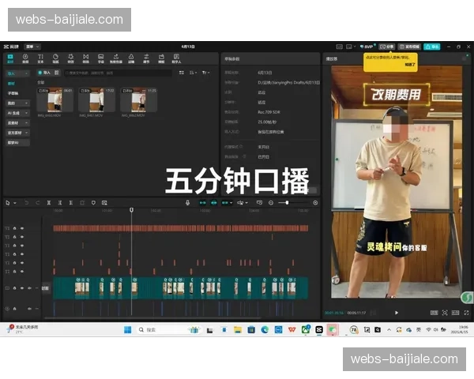Image resolution: width=474 pixels, height=379 pixels.
Task: Toggle fullscreen preview icon in player corner
Action: tap(466, 313)
